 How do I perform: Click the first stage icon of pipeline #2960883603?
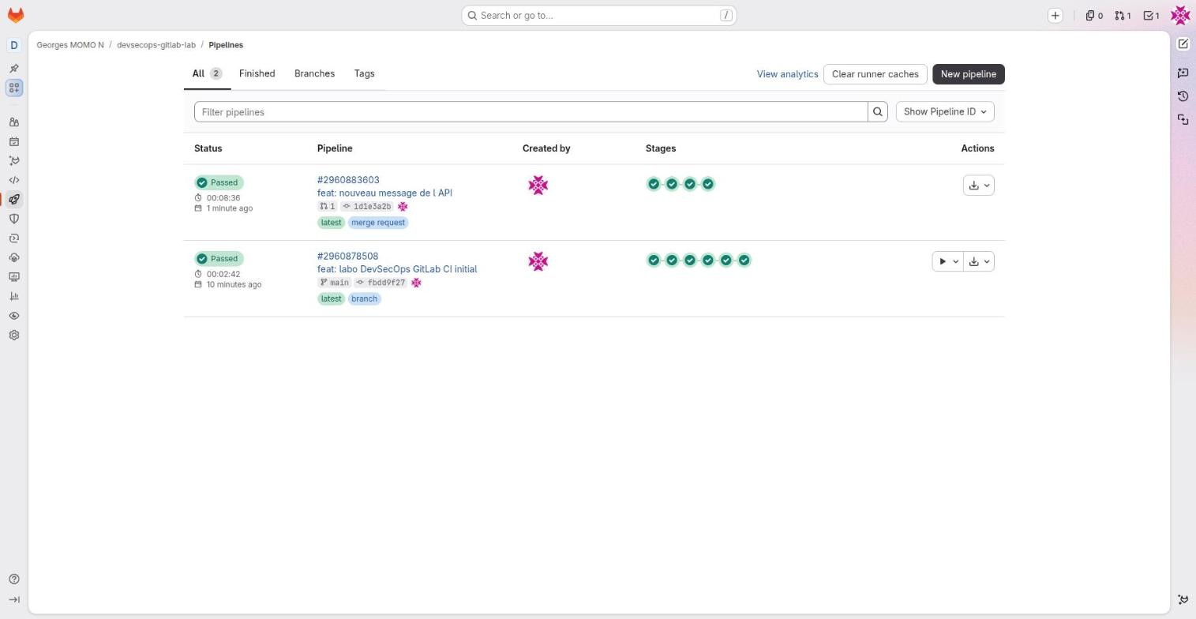pyautogui.click(x=654, y=184)
